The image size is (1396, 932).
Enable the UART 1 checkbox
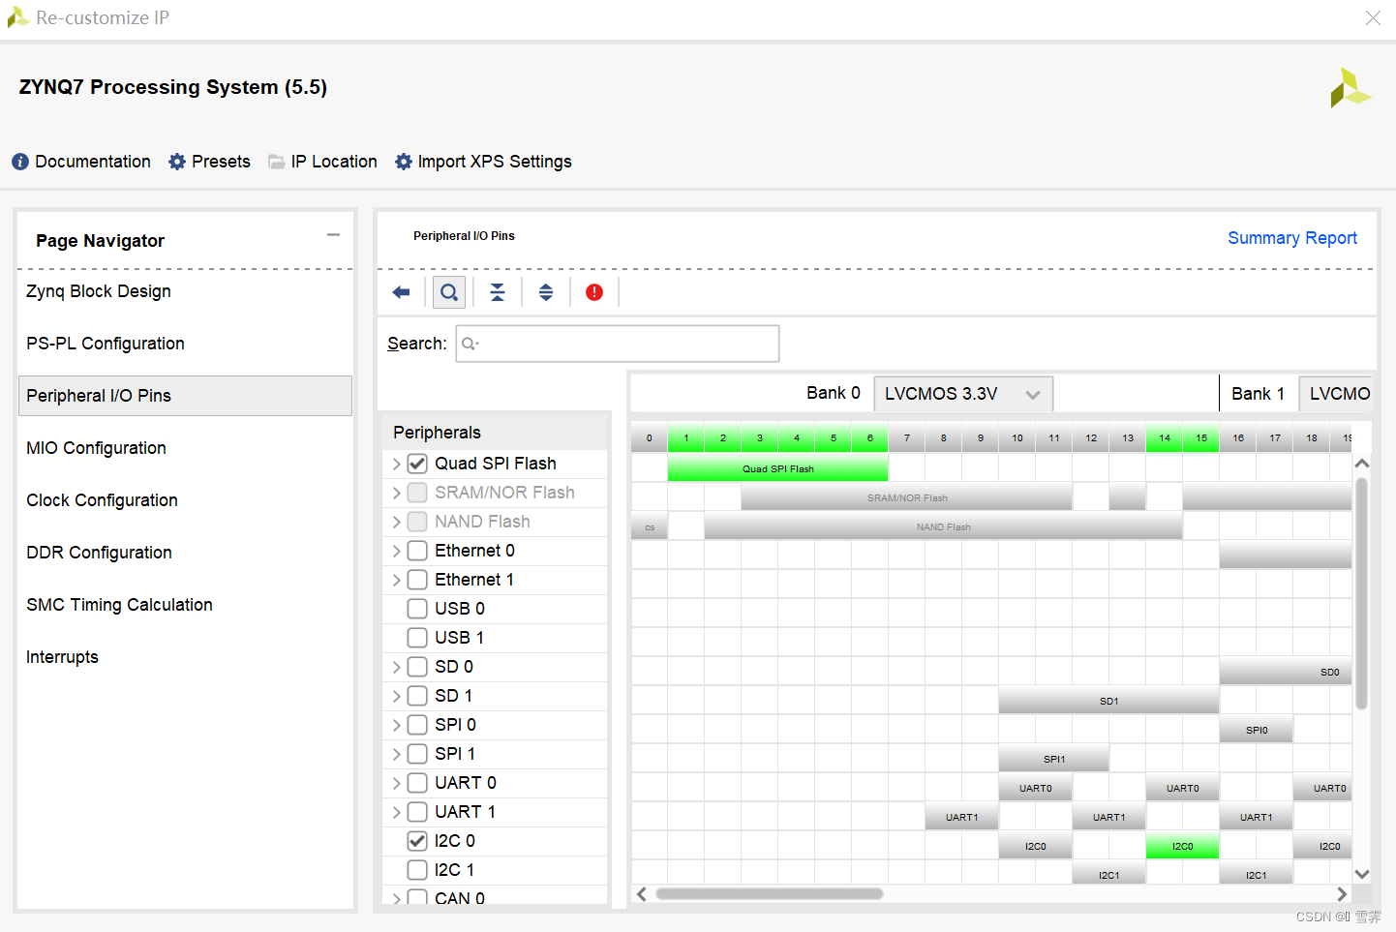click(x=417, y=812)
